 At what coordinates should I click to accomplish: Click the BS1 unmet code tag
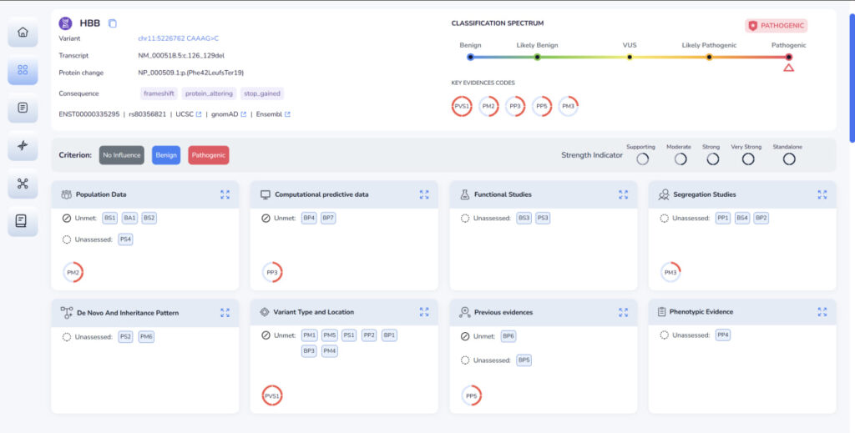point(109,218)
